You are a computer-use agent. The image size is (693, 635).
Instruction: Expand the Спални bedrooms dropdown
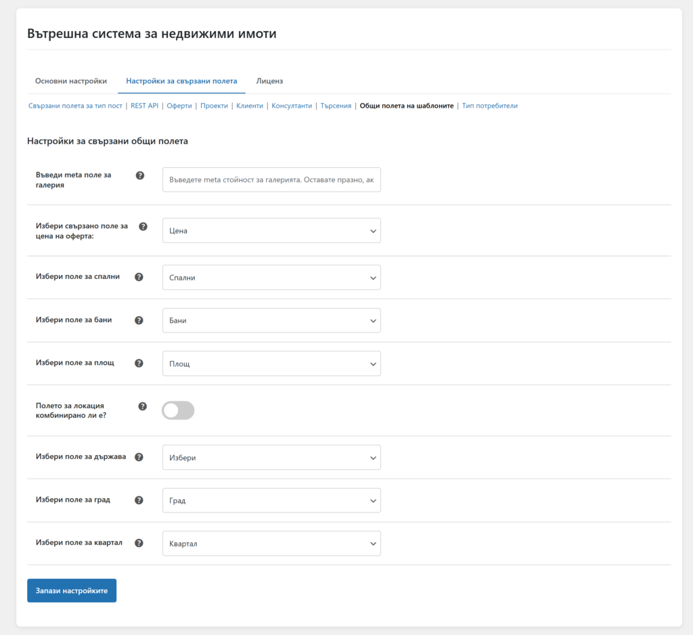(x=271, y=278)
